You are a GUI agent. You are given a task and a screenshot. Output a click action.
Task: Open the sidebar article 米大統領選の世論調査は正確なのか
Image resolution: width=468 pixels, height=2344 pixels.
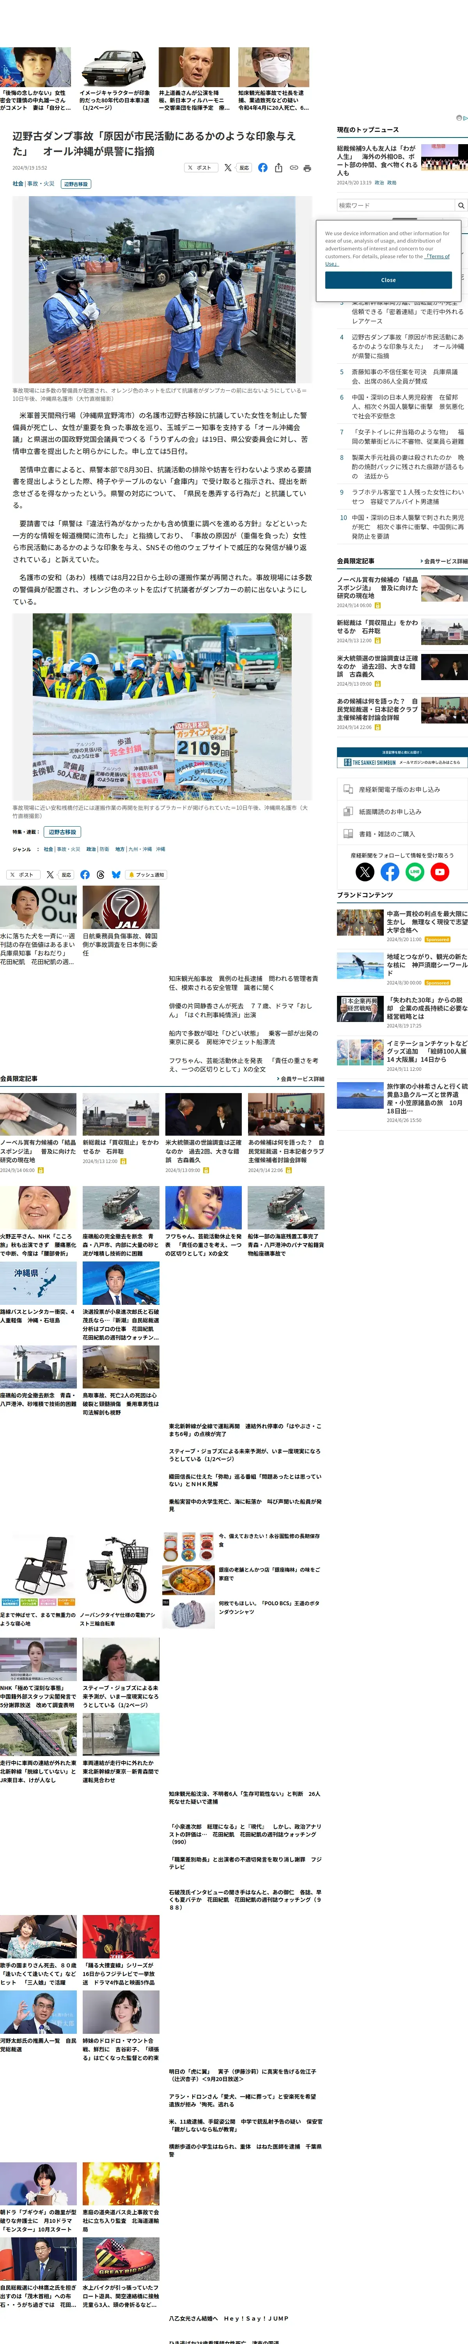377,666
